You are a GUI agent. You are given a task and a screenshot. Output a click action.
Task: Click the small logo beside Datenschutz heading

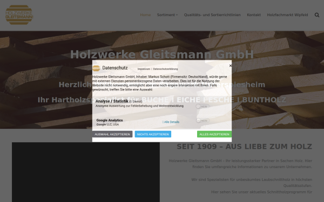(96, 68)
